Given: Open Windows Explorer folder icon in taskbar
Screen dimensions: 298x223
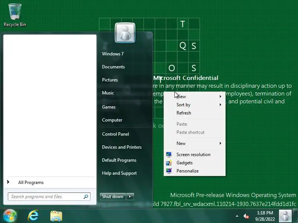Looking at the screenshot, I should pos(56,216).
